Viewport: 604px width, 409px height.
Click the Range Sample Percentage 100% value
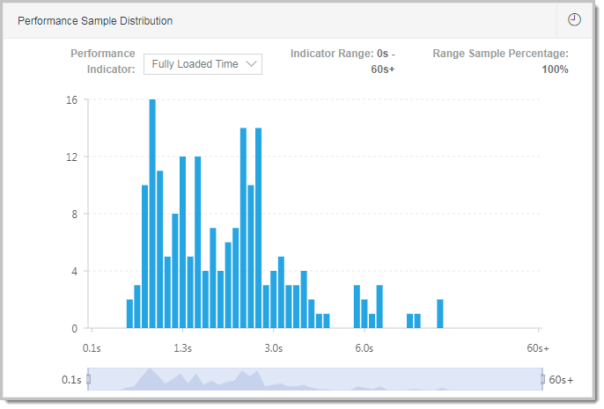point(555,69)
